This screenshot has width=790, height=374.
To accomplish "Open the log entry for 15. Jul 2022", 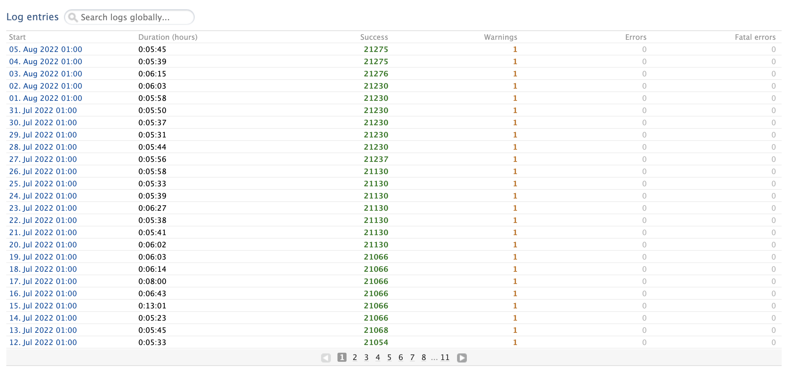I will click(x=43, y=306).
